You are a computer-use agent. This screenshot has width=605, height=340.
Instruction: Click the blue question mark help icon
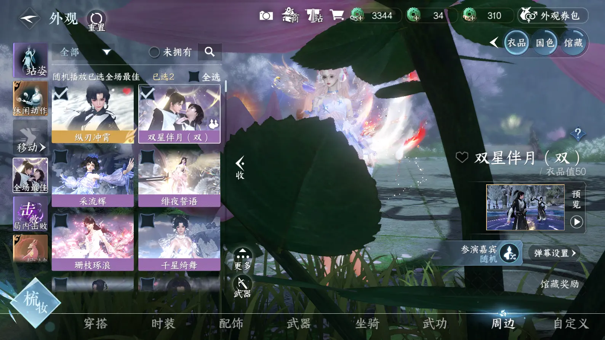coord(578,134)
